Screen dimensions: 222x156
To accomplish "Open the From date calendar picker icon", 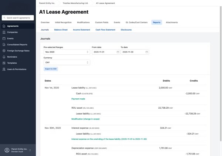I will pos(118,52).
